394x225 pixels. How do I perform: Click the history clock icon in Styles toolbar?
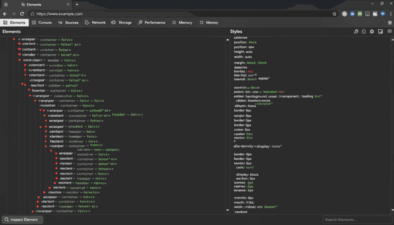coord(364,32)
